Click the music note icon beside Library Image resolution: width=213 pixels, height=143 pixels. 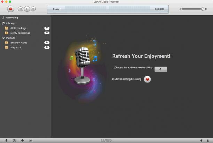pos(3,23)
